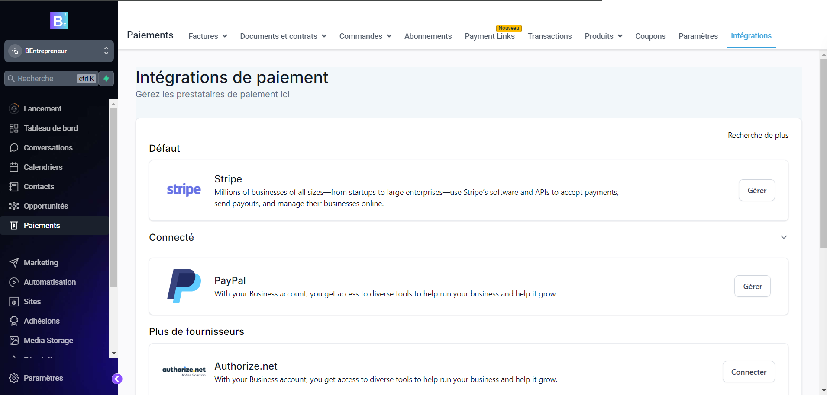Click the Authorize.net provider title

click(x=246, y=366)
